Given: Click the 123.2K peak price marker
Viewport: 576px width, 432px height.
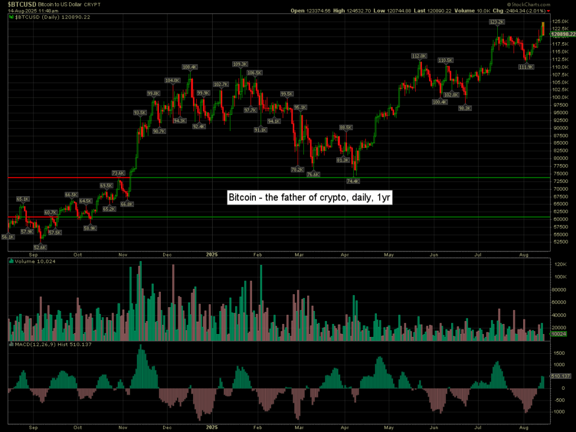Looking at the screenshot, I should pos(497,22).
